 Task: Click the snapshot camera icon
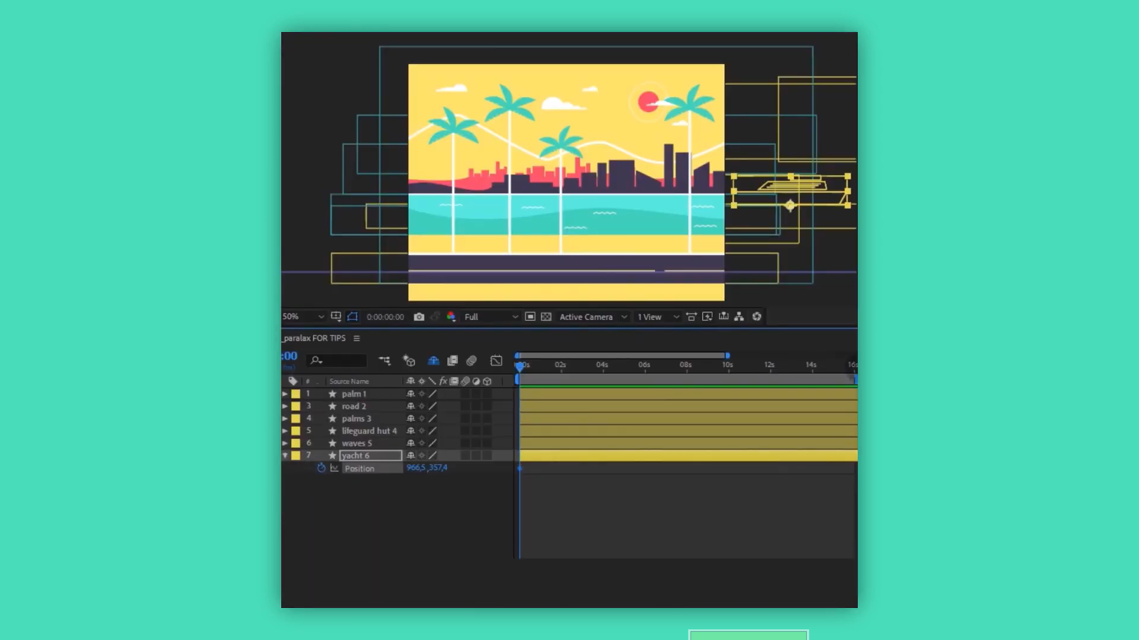[x=419, y=317]
